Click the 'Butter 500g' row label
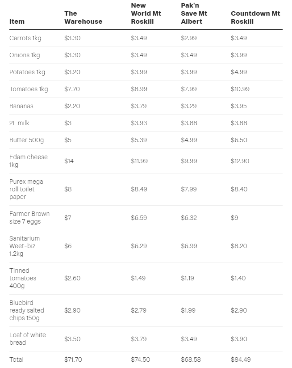Viewport: 292px width, 368px height. click(x=26, y=140)
